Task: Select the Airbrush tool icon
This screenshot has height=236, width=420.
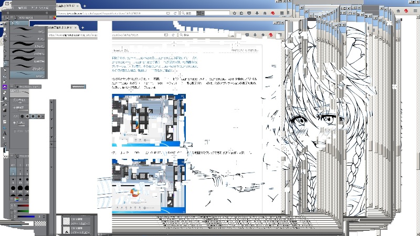Action: click(x=5, y=81)
